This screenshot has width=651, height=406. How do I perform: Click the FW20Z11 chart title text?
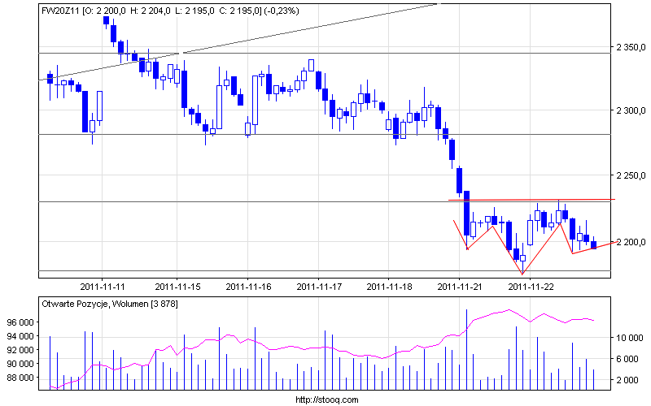pos(170,11)
